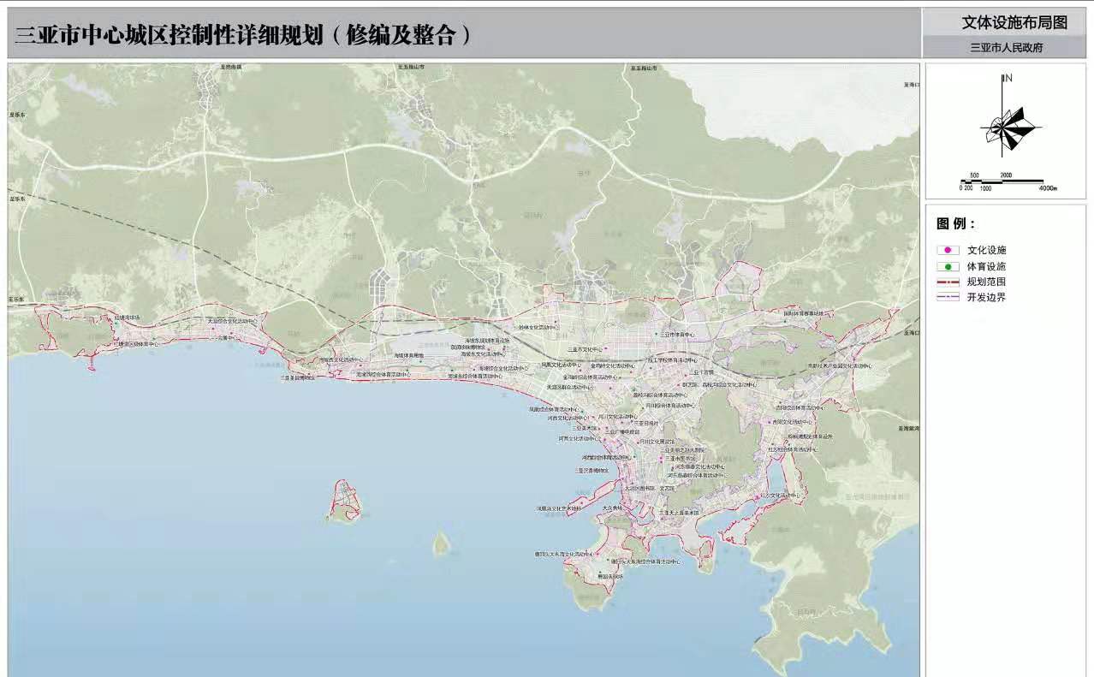Click the red-outlined island west of the peninsula
Viewport: 1094px width, 677px height.
(x=344, y=500)
